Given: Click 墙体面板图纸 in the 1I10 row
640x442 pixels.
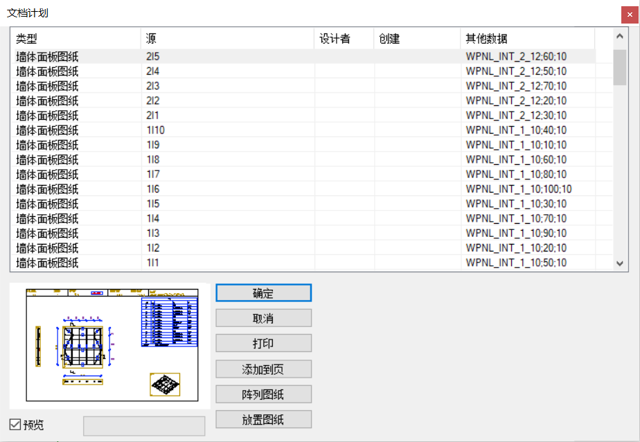Looking at the screenshot, I should pos(47,130).
